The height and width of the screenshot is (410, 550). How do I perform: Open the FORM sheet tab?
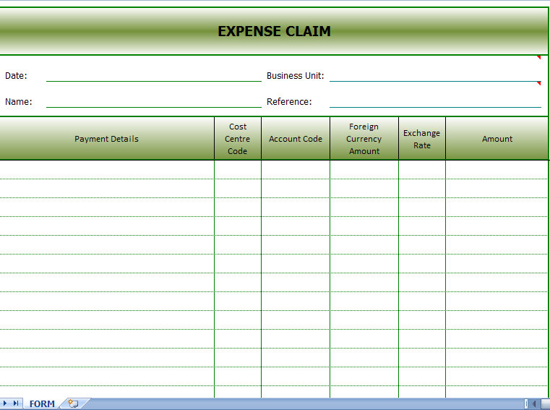point(42,403)
